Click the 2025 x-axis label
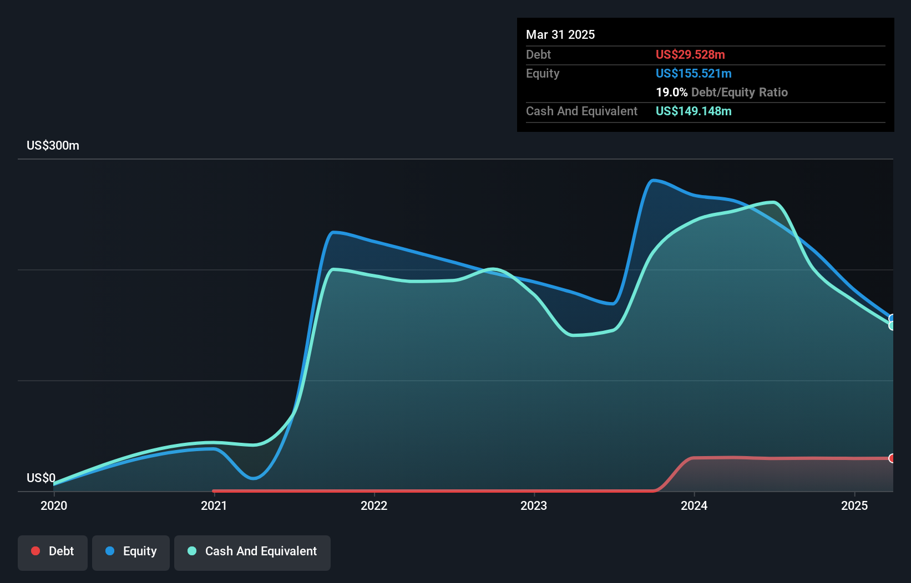Image resolution: width=911 pixels, height=583 pixels. click(x=854, y=505)
